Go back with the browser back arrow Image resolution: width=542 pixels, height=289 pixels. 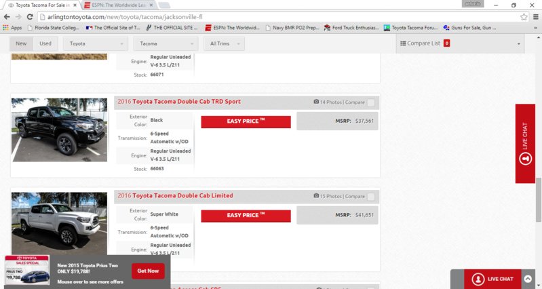pos(7,17)
